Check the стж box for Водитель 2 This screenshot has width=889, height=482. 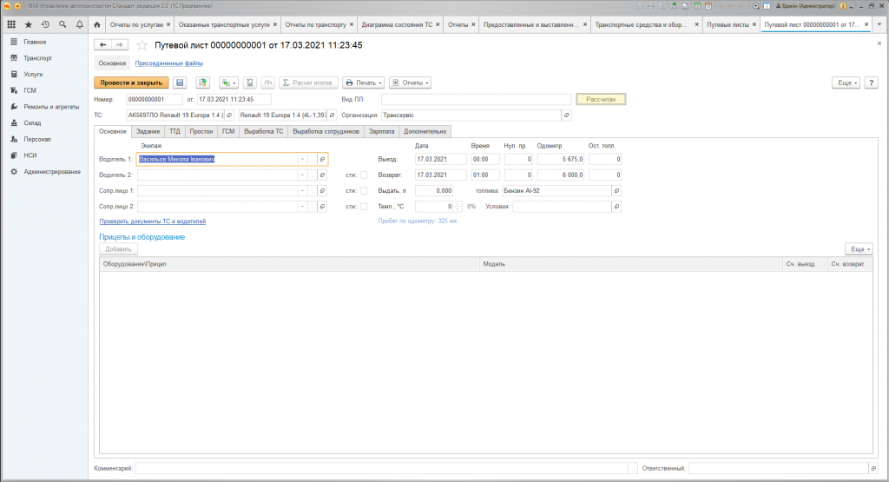tap(364, 175)
